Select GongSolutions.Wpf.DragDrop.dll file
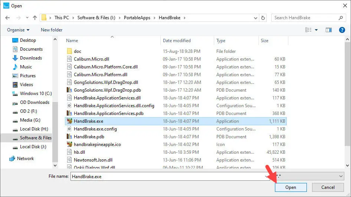351x197 pixels. [x=106, y=82]
